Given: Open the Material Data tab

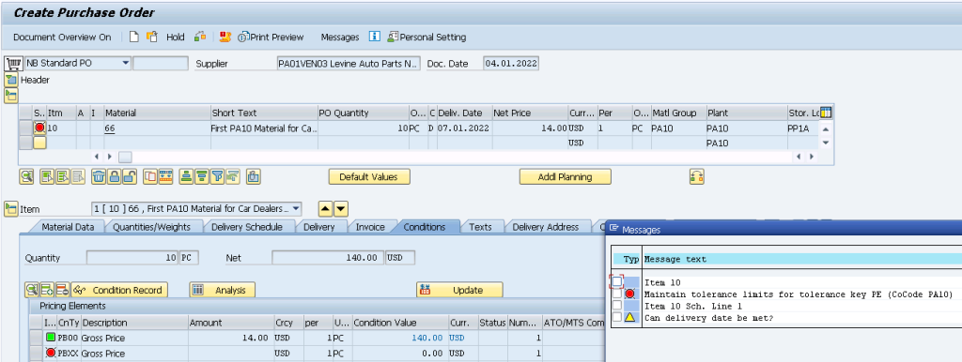Looking at the screenshot, I should pos(68,227).
